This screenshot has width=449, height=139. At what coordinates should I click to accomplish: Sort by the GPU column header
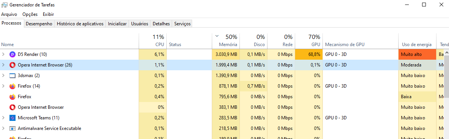(309, 41)
